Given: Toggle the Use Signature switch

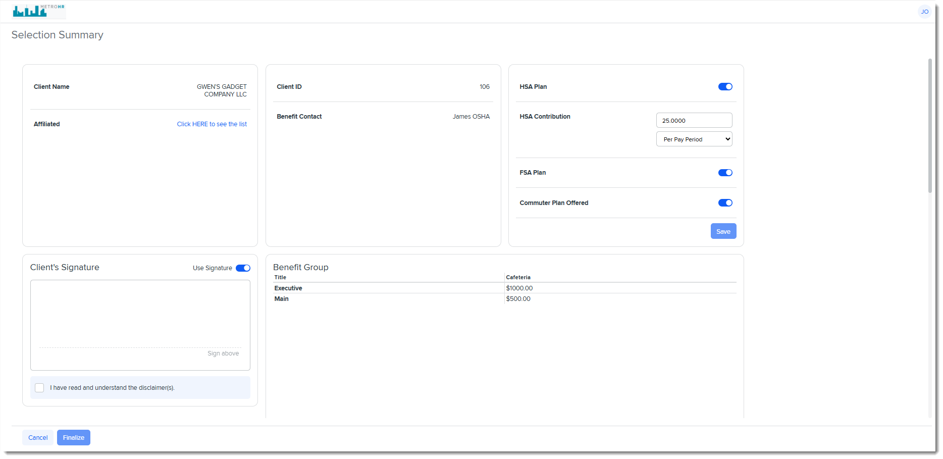Looking at the screenshot, I should point(243,268).
